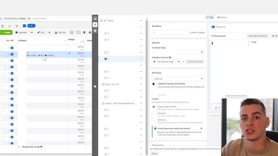Click the Budget column header
The width and height of the screenshot is (278, 156).
point(71,39)
